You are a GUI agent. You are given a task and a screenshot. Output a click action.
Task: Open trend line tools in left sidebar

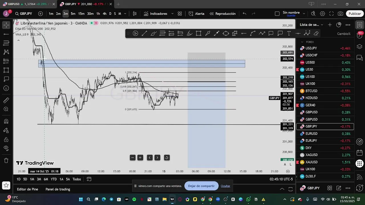(x=6, y=34)
